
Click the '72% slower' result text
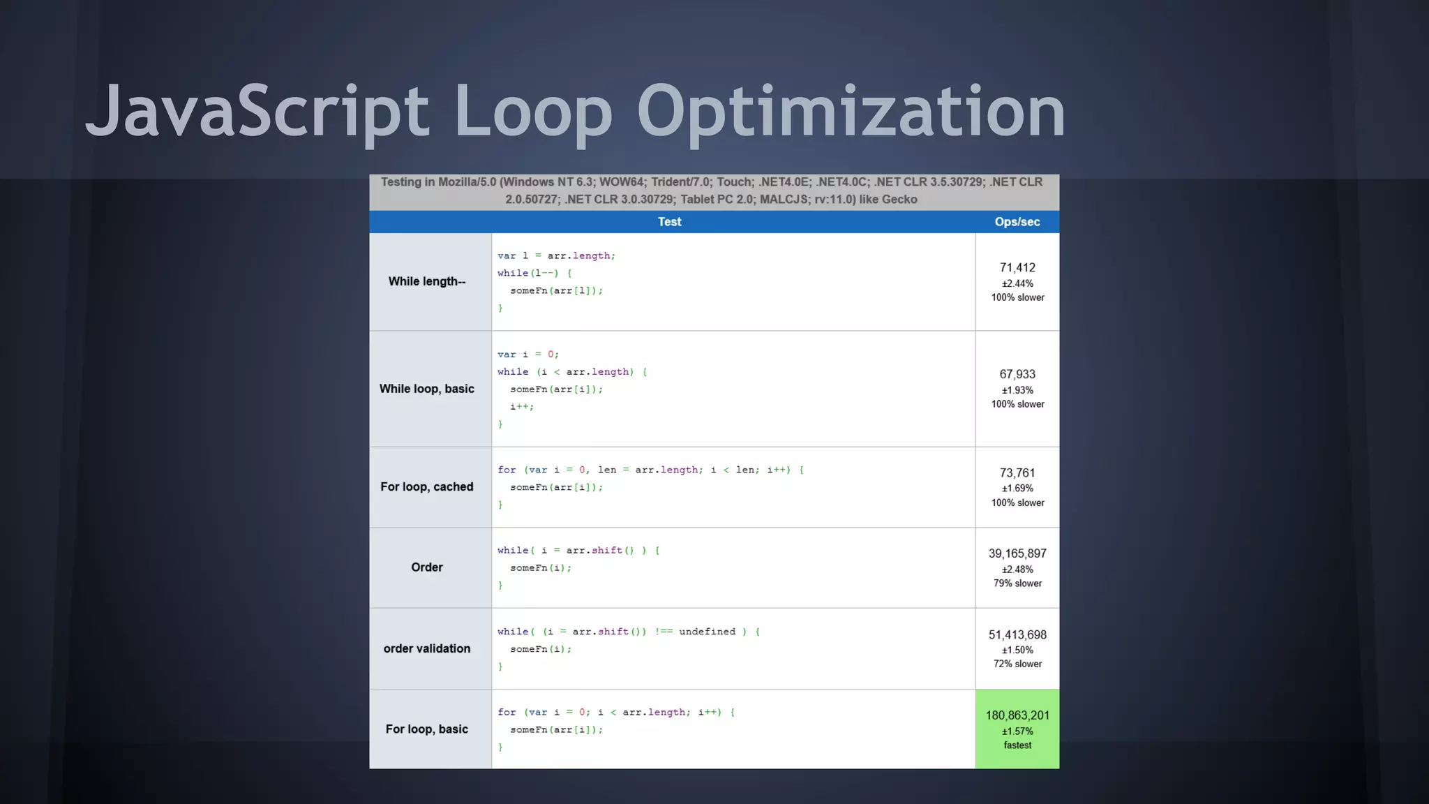pos(1017,664)
